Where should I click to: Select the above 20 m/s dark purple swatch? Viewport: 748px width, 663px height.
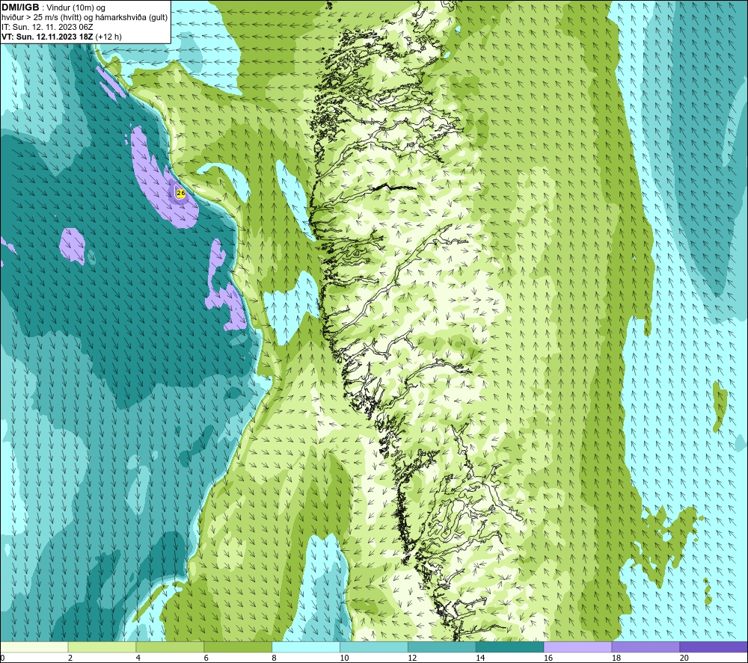[x=714, y=647]
